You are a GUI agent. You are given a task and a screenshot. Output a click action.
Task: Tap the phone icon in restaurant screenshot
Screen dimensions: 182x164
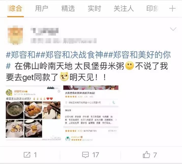[x=114, y=102]
